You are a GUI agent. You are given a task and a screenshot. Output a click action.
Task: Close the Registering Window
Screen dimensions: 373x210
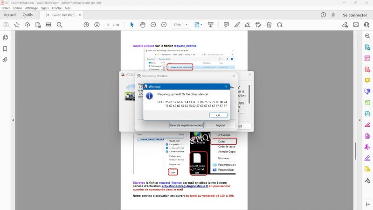pyautogui.click(x=234, y=76)
